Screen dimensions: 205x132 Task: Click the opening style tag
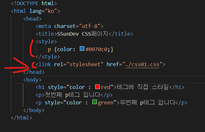(x=46, y=42)
